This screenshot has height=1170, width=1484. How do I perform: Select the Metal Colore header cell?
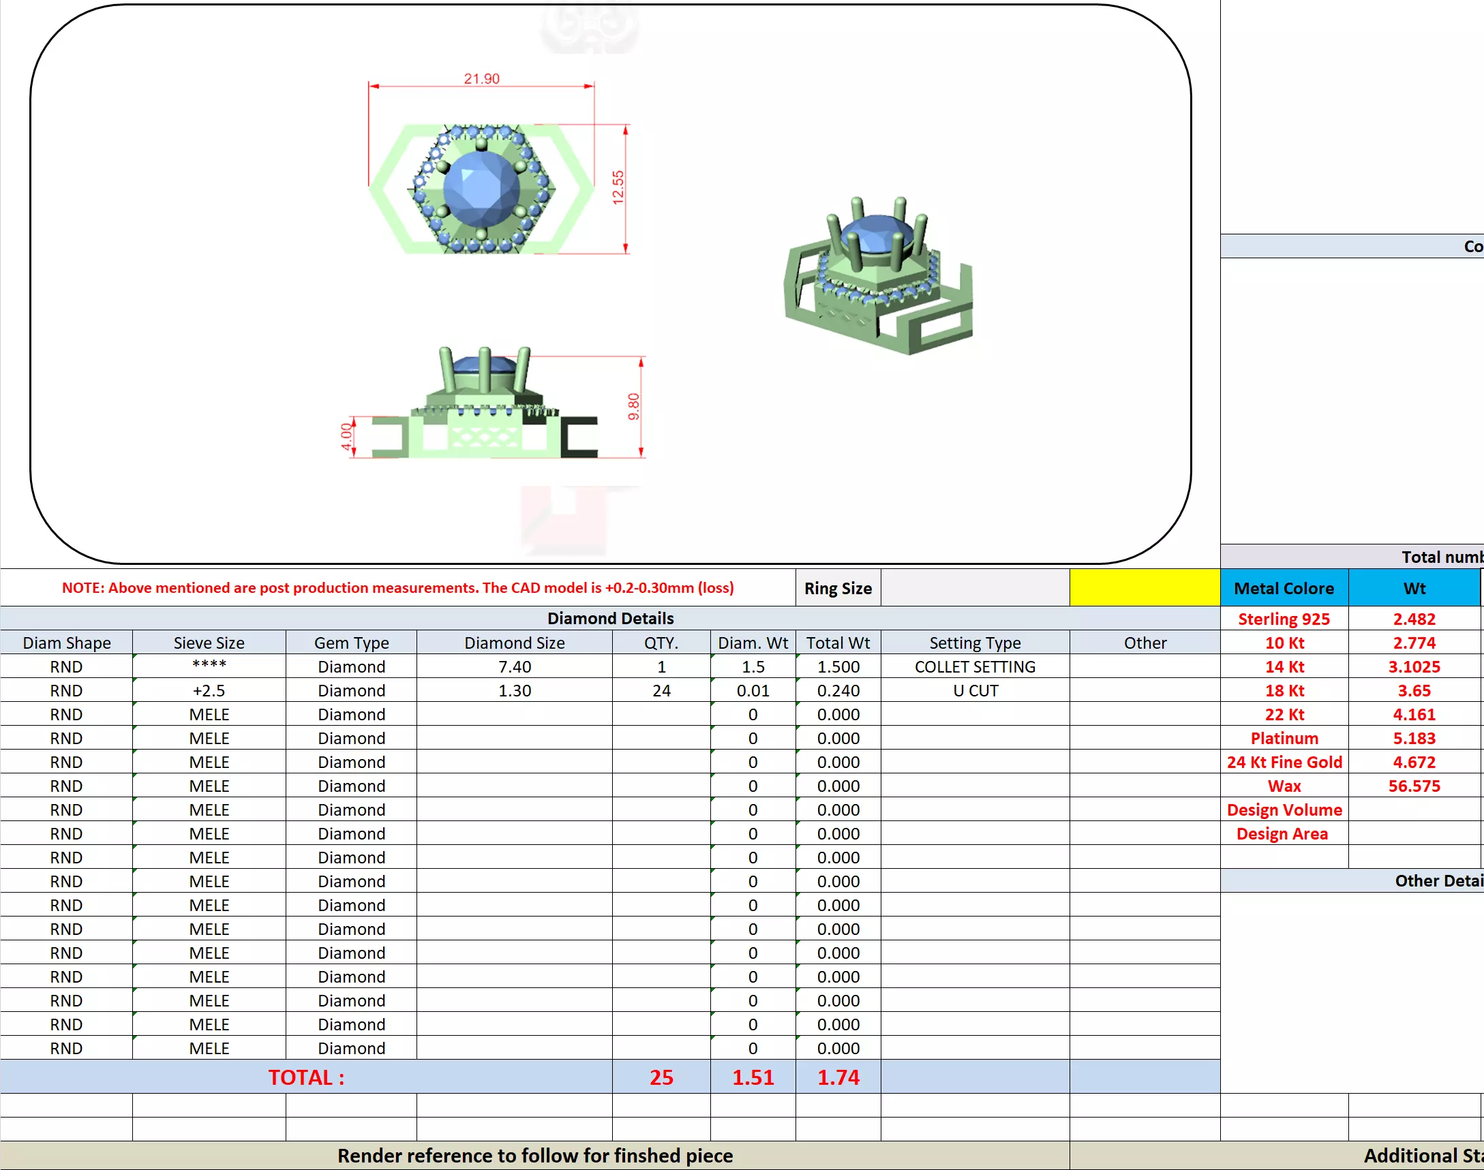(x=1284, y=588)
